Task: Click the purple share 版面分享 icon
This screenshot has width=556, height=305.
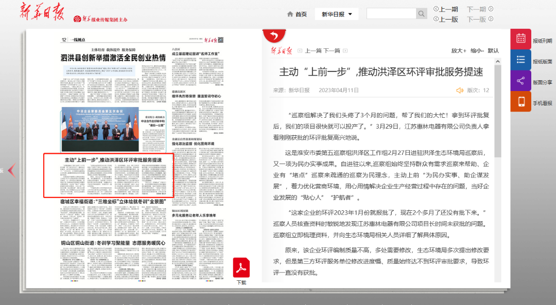Action: [x=520, y=80]
